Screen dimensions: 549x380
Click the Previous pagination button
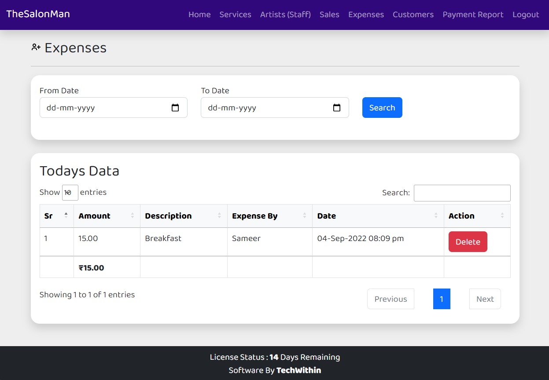[391, 299]
